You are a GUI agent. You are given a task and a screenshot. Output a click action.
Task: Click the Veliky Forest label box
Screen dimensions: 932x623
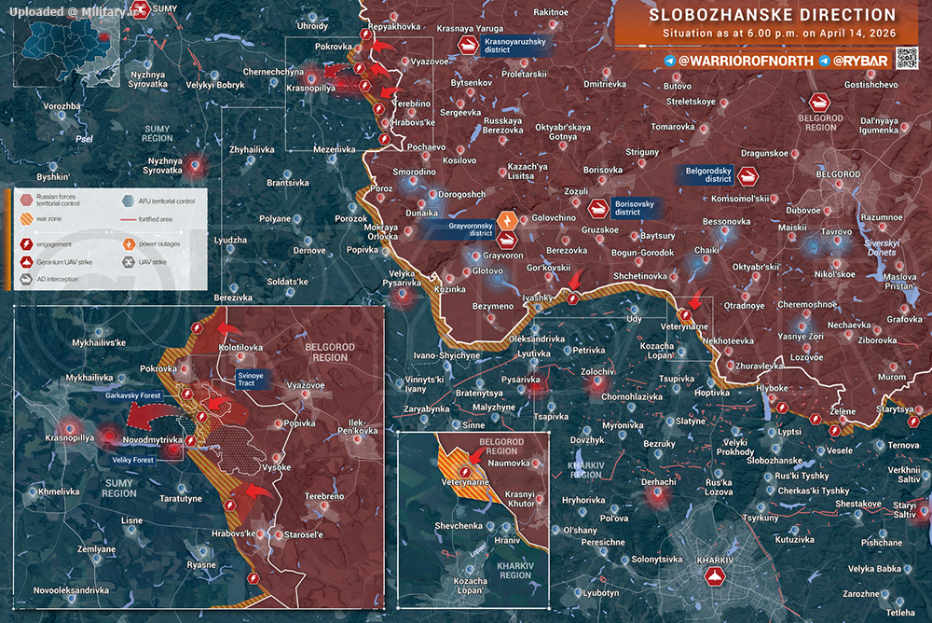132,460
